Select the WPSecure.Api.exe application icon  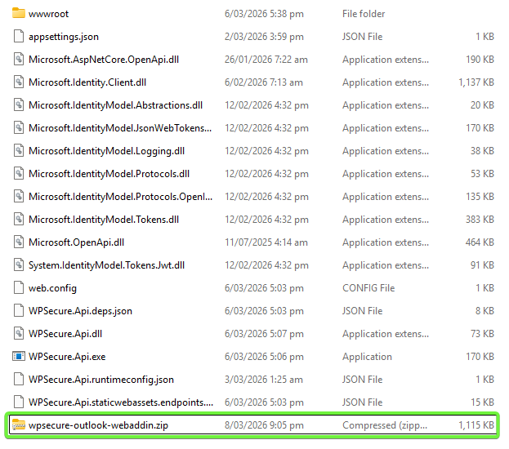coord(19,357)
